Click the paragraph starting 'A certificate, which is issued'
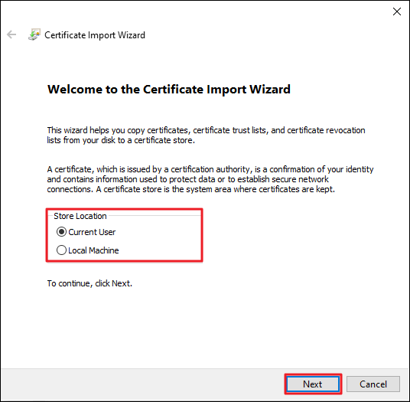410x402 pixels. click(210, 179)
